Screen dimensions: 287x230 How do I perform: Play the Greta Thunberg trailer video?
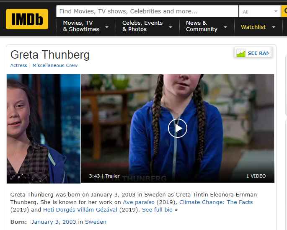177,128
